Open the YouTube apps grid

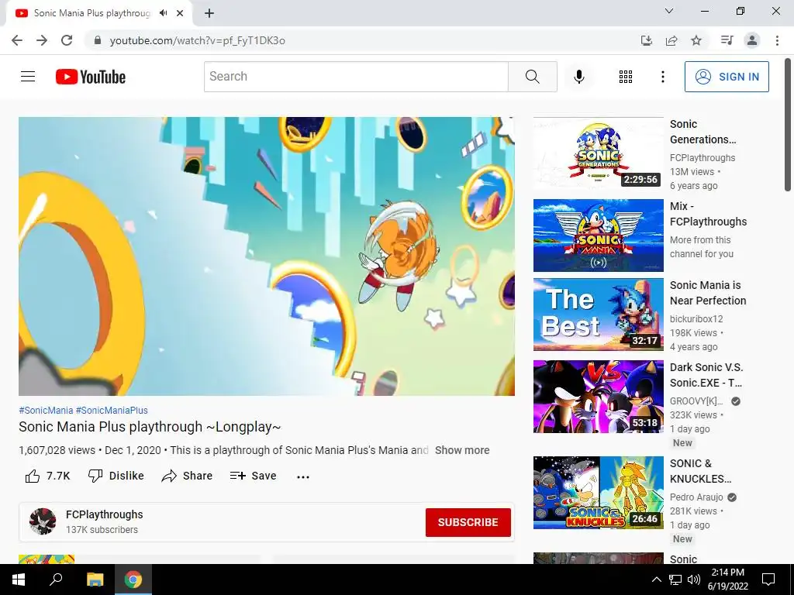coord(626,77)
